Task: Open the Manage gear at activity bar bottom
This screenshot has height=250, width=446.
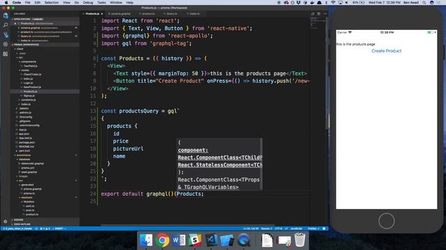Action: pyautogui.click(x=6, y=222)
